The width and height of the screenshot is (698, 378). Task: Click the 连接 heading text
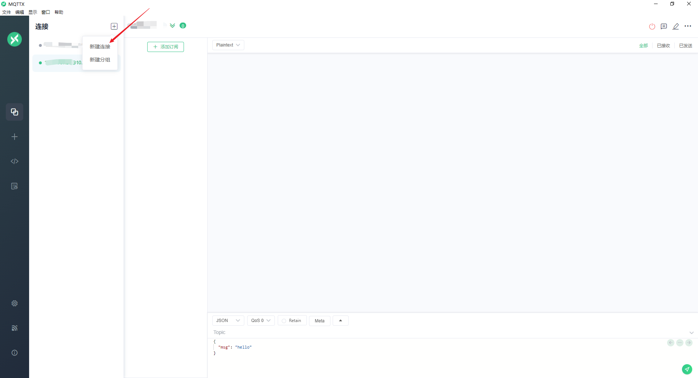pyautogui.click(x=42, y=27)
